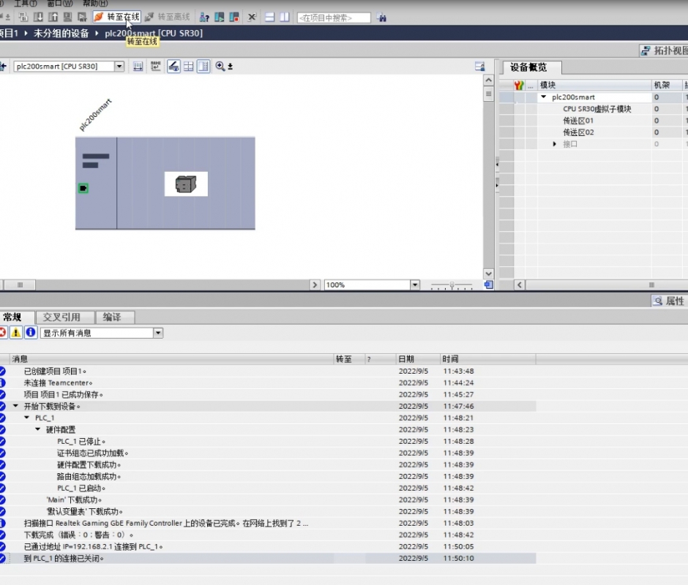Toggle the active protection view icon
Viewport: 688px width, 585px height.
(x=173, y=67)
